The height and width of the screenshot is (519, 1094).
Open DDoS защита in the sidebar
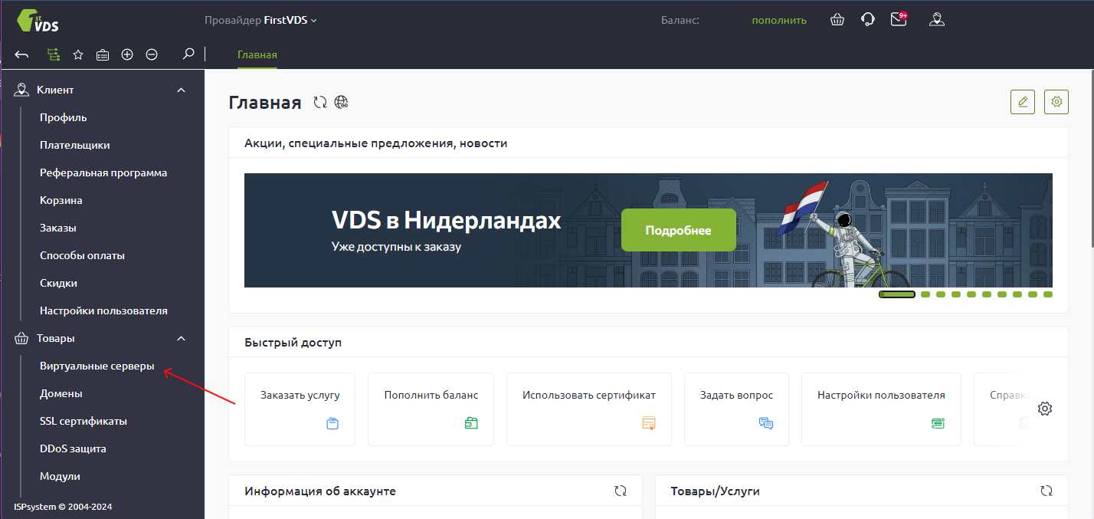(73, 448)
